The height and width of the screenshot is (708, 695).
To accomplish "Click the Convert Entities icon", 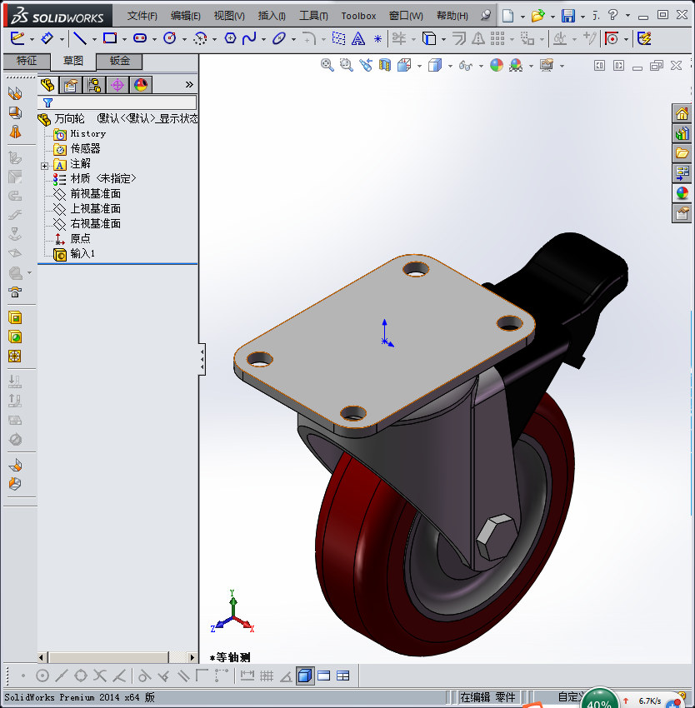I will 428,39.
